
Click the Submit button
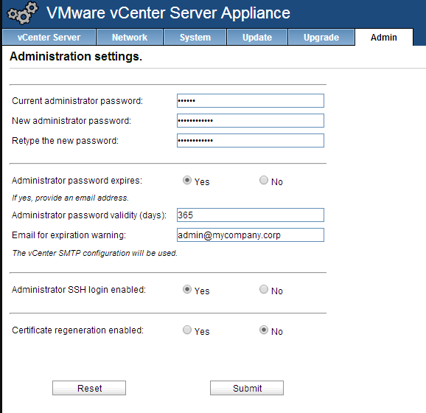pos(247,388)
